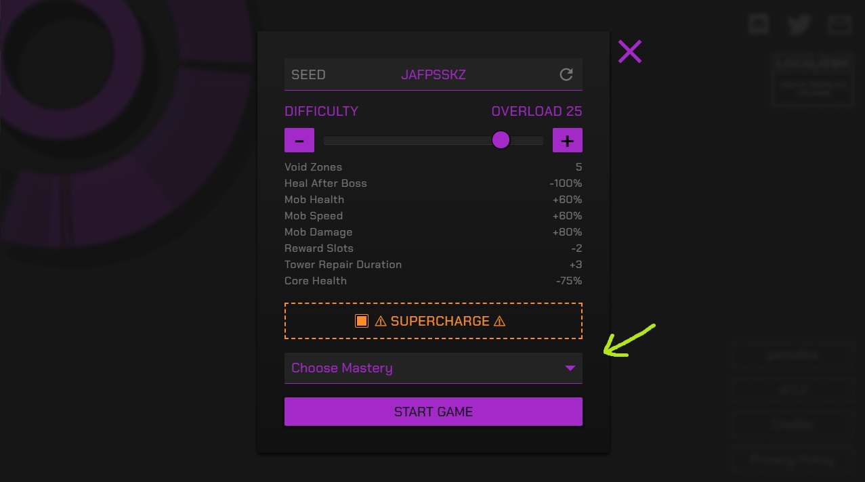The width and height of the screenshot is (865, 482).
Task: Focus the seed field showing JAFPSSKZ
Action: click(x=434, y=74)
